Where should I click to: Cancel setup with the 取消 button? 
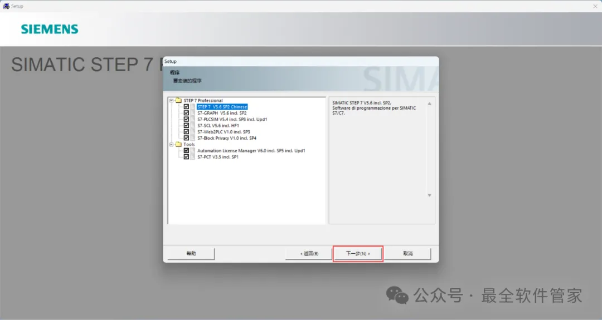[x=407, y=253]
